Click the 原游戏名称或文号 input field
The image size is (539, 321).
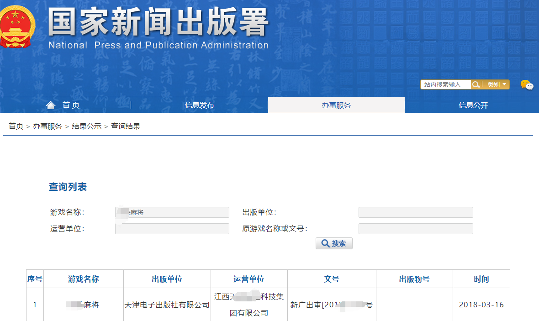(x=416, y=229)
